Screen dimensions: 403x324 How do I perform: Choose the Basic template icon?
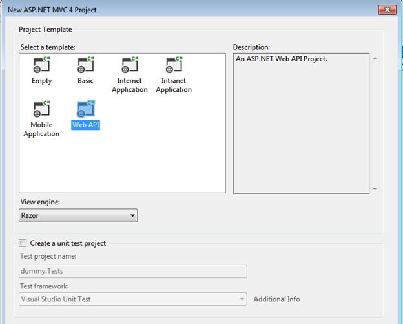[86, 65]
